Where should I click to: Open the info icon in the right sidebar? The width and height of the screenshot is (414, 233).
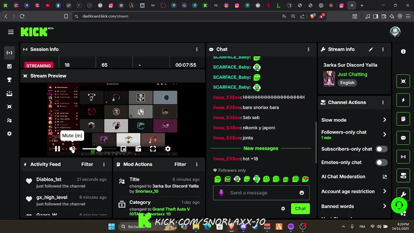coord(403,51)
